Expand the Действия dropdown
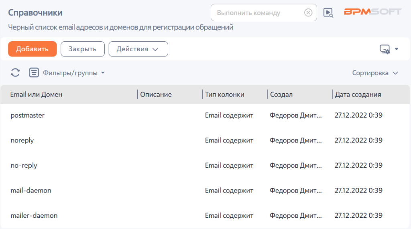Viewport: 411px width, 229px height. click(138, 49)
